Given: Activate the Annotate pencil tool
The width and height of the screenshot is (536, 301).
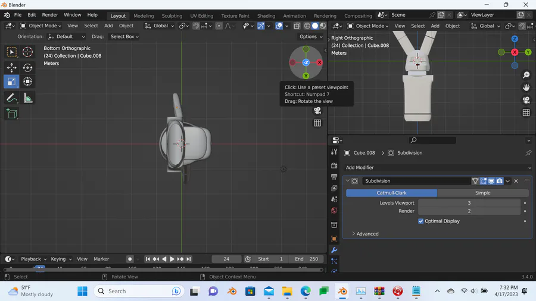Looking at the screenshot, I should tap(11, 98).
